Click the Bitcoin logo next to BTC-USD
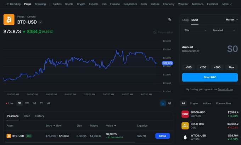The width and height of the screenshot is (241, 145). point(9,19)
